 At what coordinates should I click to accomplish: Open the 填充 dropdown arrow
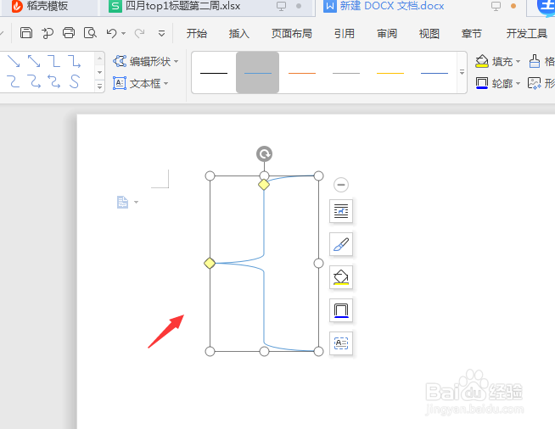point(519,62)
